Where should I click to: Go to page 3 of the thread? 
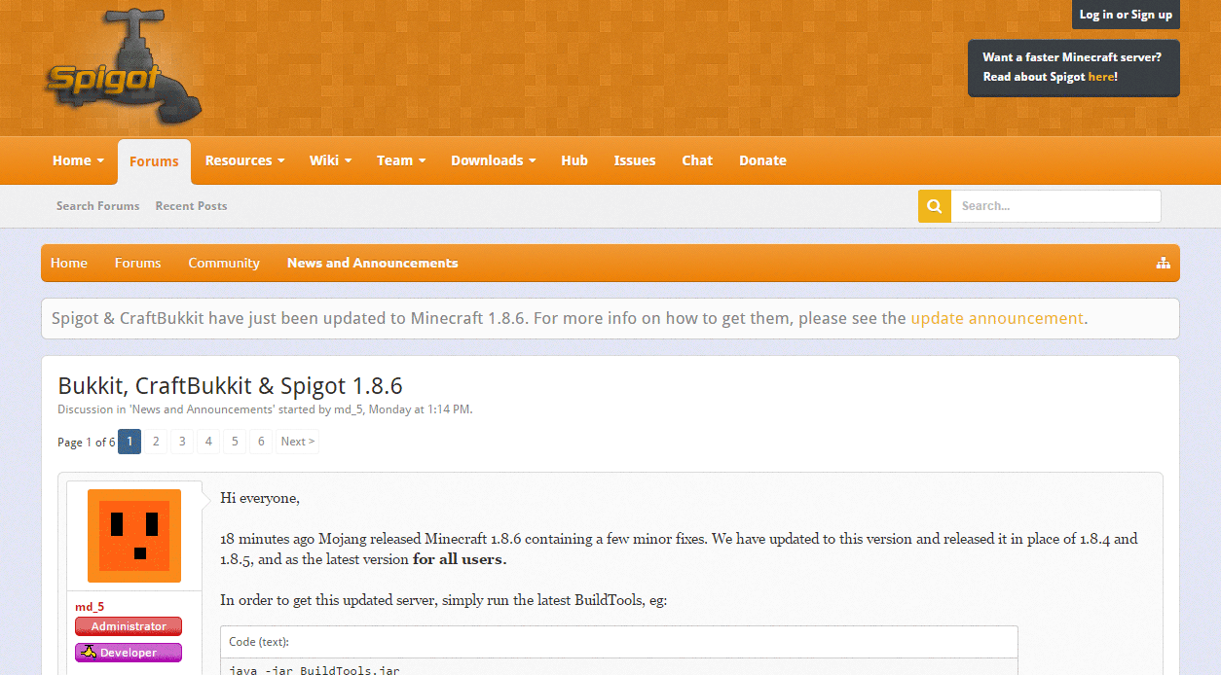(182, 442)
